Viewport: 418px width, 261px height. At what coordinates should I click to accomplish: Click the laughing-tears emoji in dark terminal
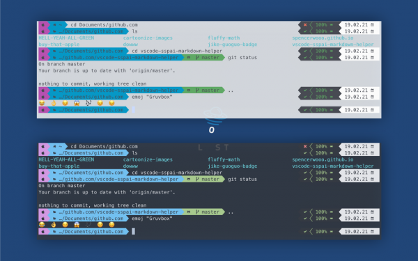pos(42,225)
